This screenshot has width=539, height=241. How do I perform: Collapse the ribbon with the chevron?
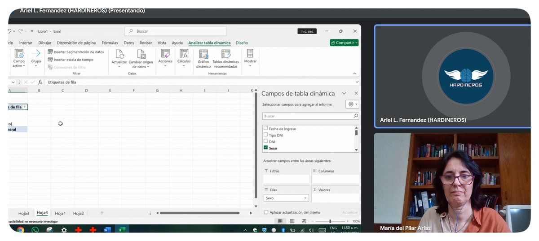tap(355, 73)
